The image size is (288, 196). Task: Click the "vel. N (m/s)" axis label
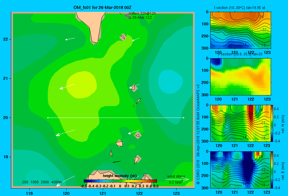pos(283,124)
